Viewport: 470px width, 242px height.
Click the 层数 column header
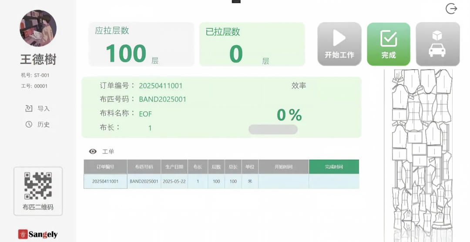tap(216, 167)
